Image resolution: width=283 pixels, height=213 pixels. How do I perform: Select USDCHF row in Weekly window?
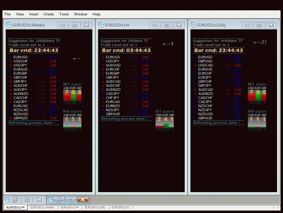click(x=33, y=61)
